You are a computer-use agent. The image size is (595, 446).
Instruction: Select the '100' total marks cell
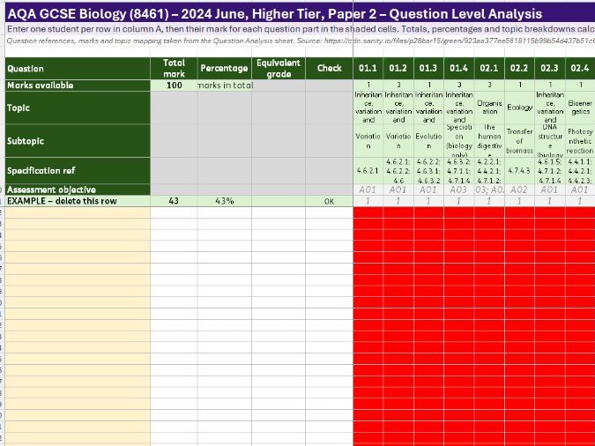click(x=174, y=85)
